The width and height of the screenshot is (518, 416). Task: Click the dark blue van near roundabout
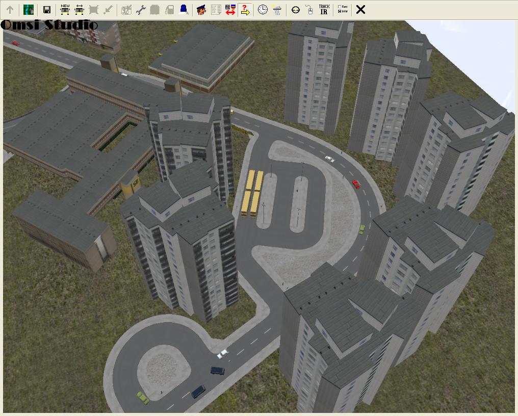(x=217, y=371)
